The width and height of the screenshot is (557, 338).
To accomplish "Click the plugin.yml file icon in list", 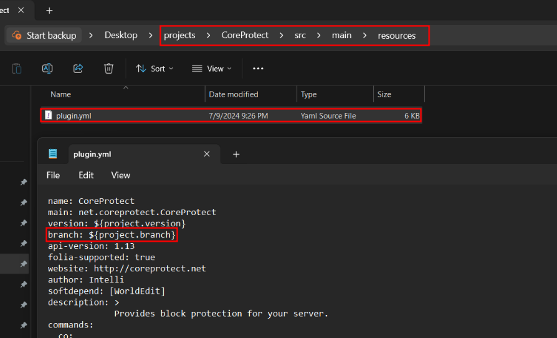I will click(x=48, y=115).
